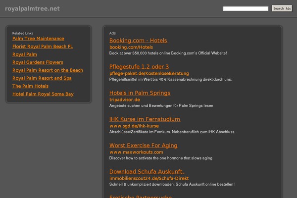The image size is (297, 198).
Task: Click the 'Book at over 350,000 hotels' description
Action: click(168, 53)
